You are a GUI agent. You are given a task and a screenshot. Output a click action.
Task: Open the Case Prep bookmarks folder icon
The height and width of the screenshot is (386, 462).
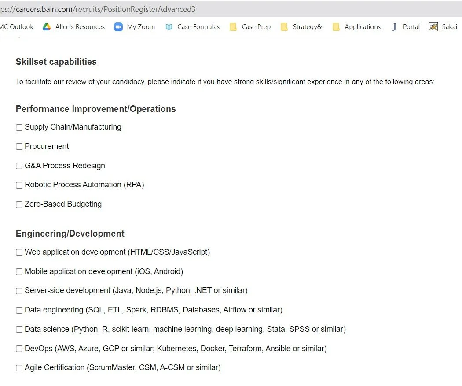(x=233, y=27)
